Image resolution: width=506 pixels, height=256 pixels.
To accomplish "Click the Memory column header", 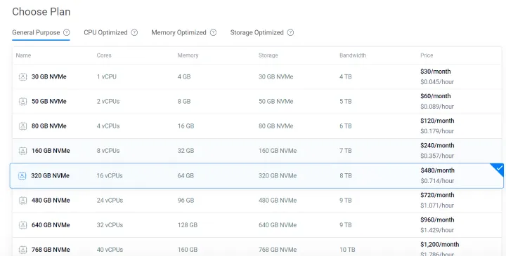I will (x=188, y=55).
